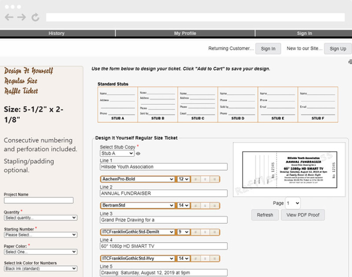This screenshot has width=352, height=277.
Task: Go to My Profile tab
Action: [185, 33]
